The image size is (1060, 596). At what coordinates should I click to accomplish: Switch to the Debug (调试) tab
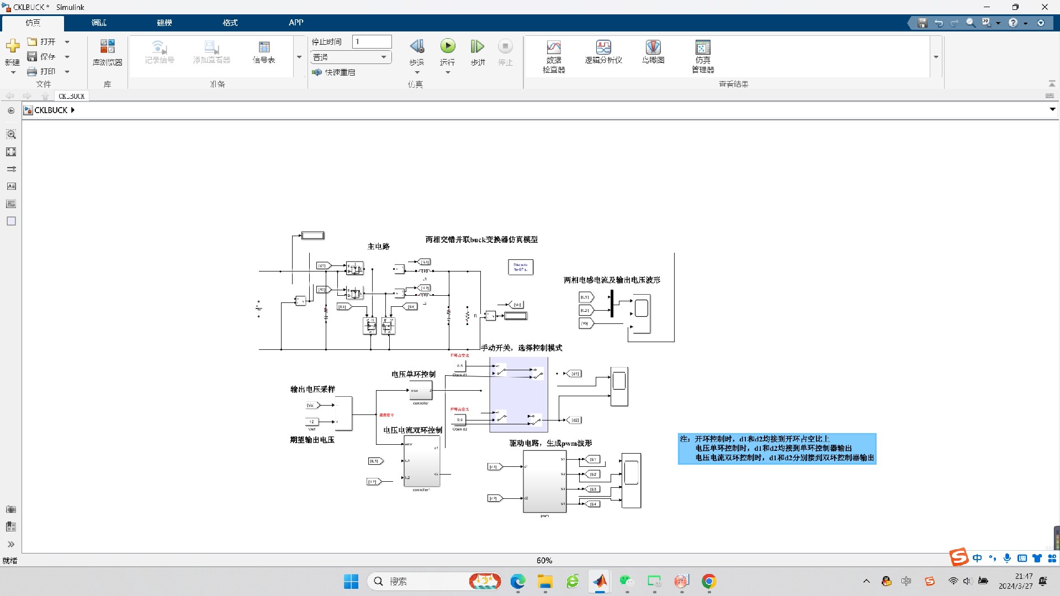(99, 23)
